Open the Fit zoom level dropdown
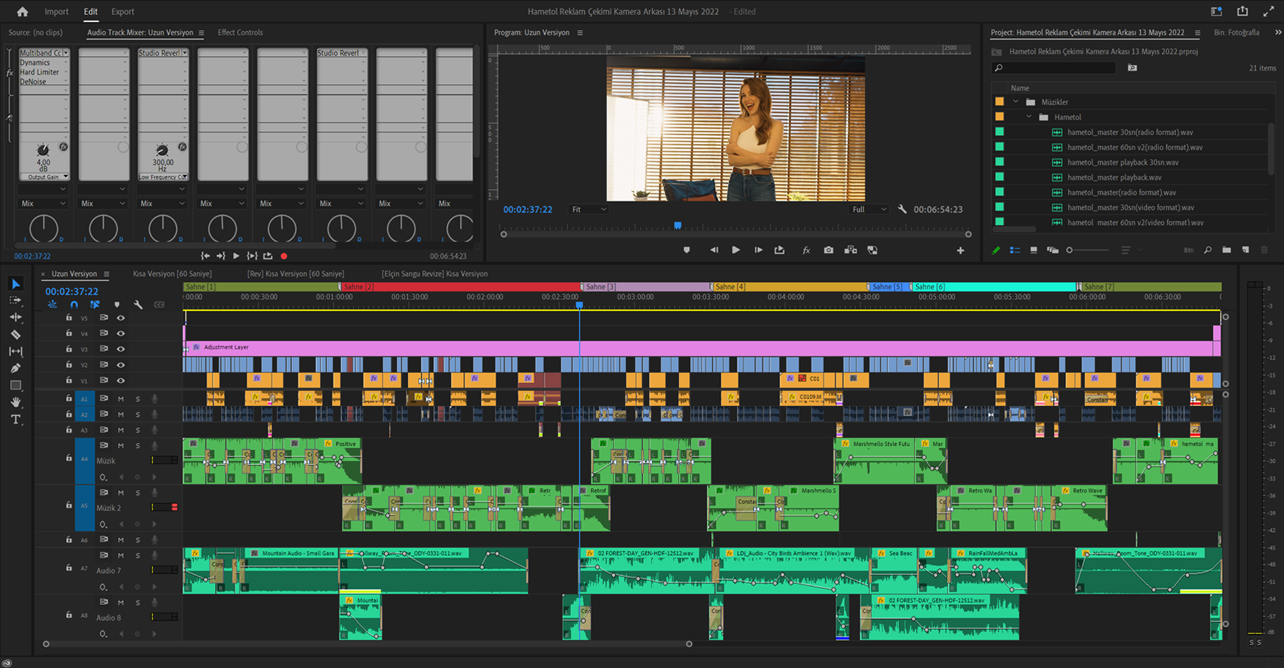 588,209
